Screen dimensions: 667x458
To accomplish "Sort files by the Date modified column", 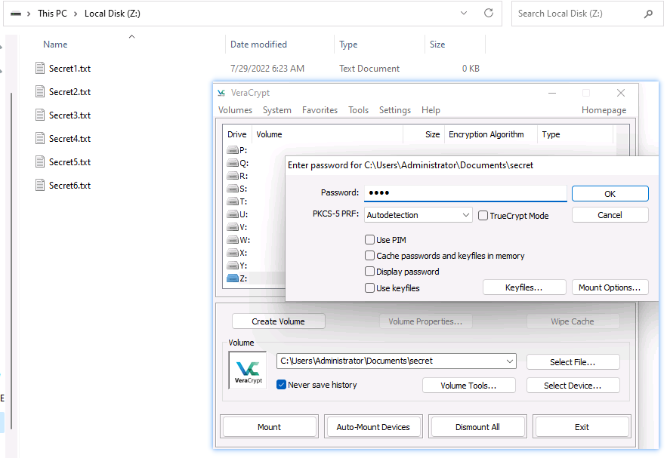I will click(x=258, y=45).
